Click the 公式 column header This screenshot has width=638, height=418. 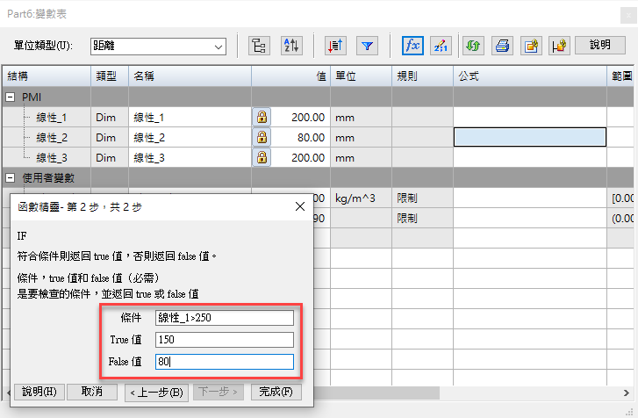click(530, 76)
